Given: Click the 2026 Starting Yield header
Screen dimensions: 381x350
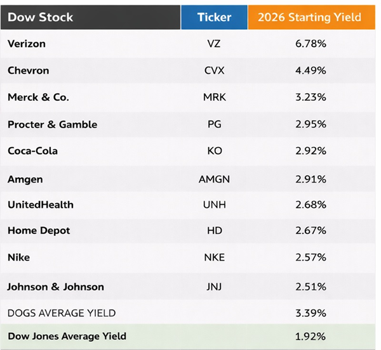Looking at the screenshot, I should 309,17.
